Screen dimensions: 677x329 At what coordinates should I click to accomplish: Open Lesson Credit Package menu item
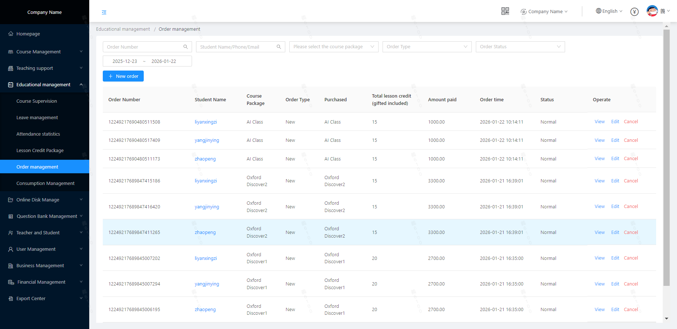click(x=40, y=150)
